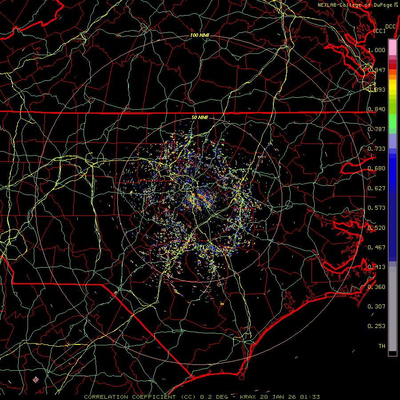Pick the pink segment at the color bar top
Screen dimensions: 400x400
click(392, 47)
